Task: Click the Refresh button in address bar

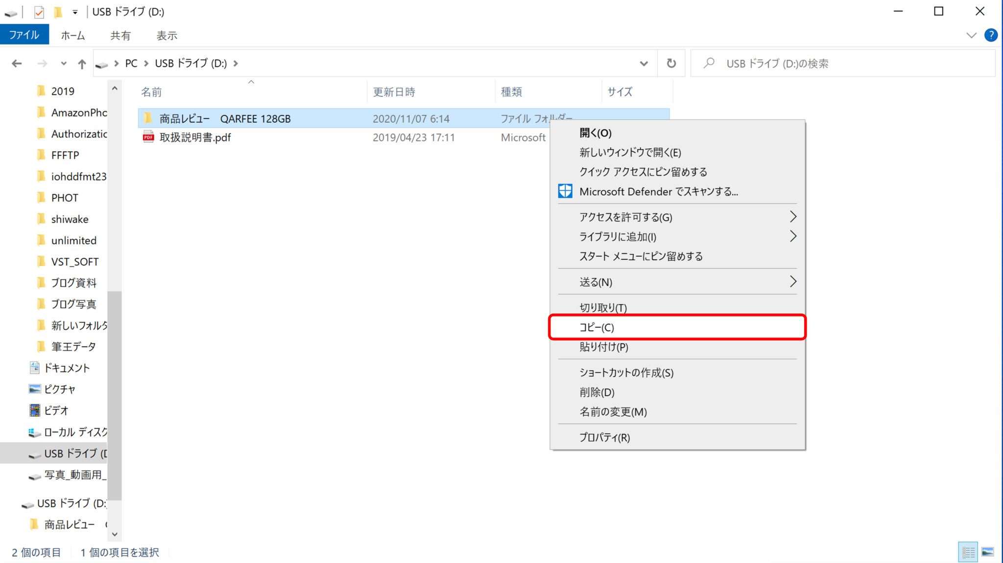Action: coord(671,64)
